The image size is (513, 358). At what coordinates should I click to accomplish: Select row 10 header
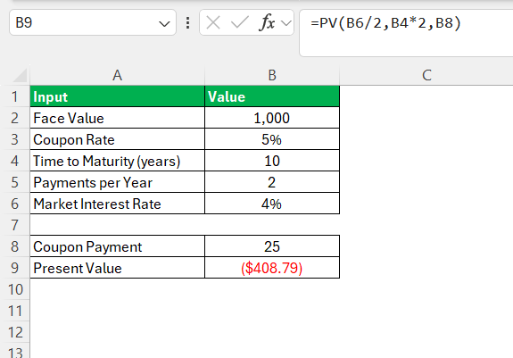click(15, 289)
